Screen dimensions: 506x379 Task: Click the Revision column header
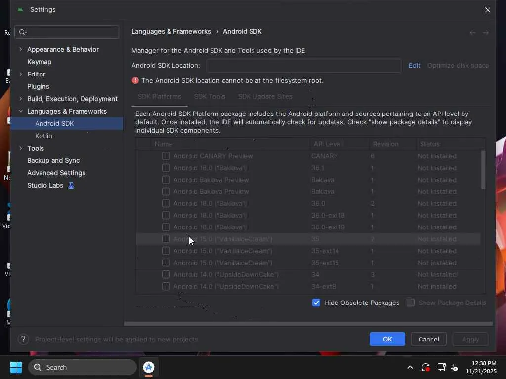click(x=392, y=144)
